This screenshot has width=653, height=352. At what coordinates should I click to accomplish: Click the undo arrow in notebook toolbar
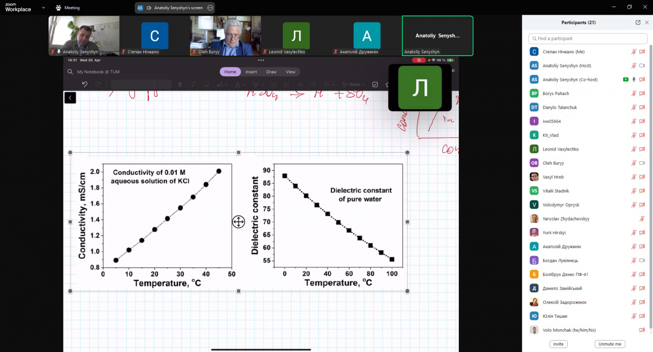84,84
